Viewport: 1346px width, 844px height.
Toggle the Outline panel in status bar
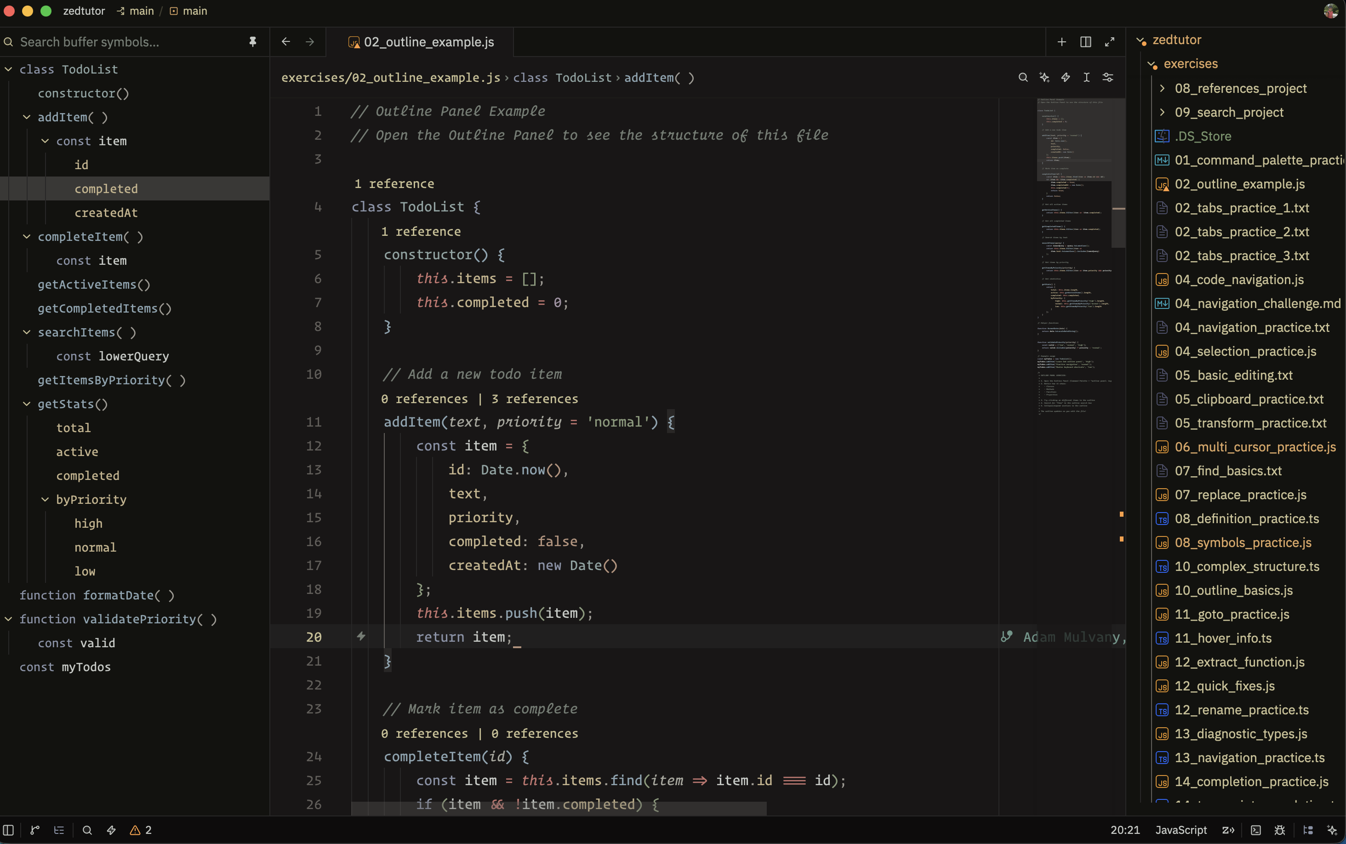(x=59, y=830)
